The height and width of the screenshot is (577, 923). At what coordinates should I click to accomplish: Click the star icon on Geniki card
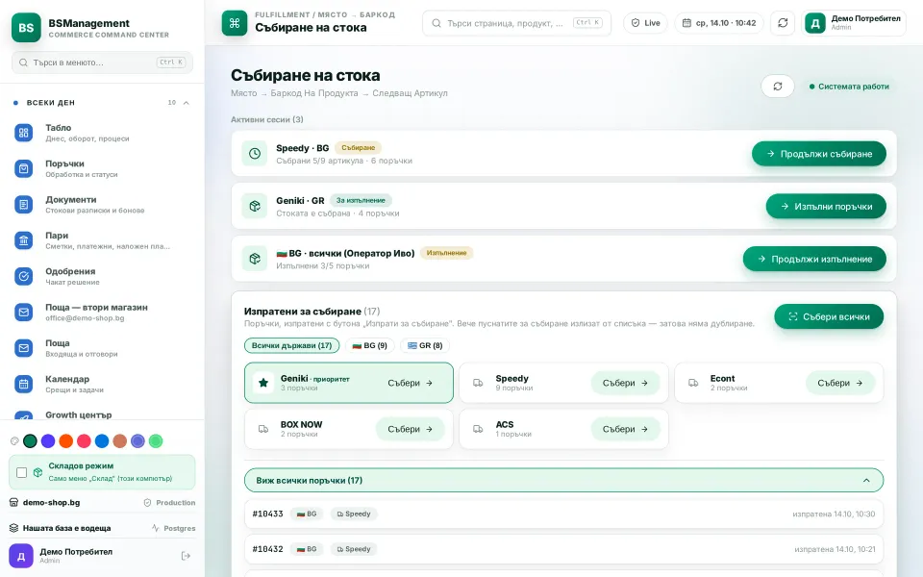coord(263,383)
